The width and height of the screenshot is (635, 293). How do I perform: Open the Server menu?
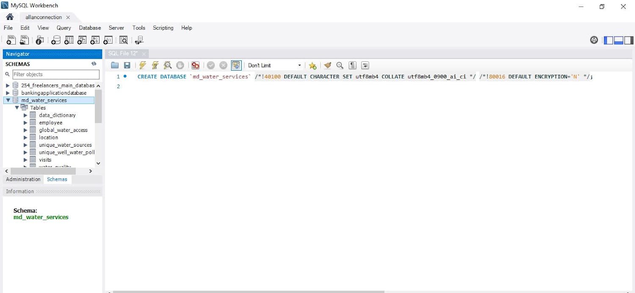(x=116, y=28)
